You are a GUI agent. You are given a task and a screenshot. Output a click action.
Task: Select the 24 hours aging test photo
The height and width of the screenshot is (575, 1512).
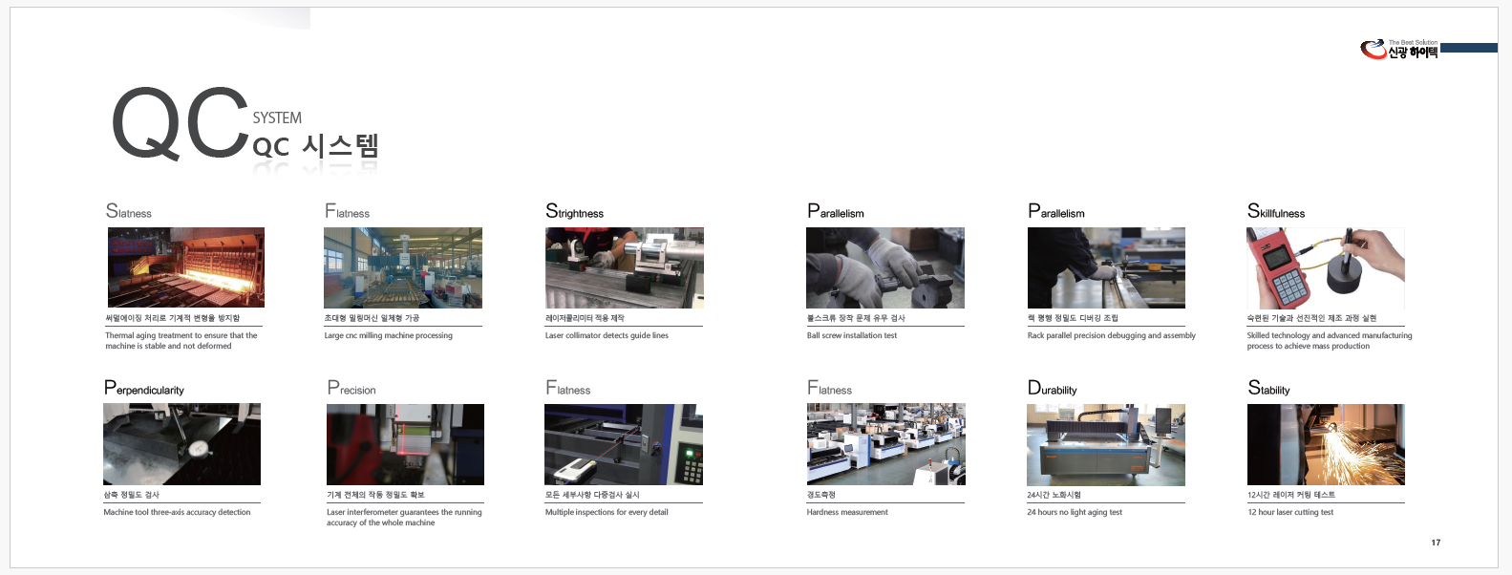point(1105,444)
